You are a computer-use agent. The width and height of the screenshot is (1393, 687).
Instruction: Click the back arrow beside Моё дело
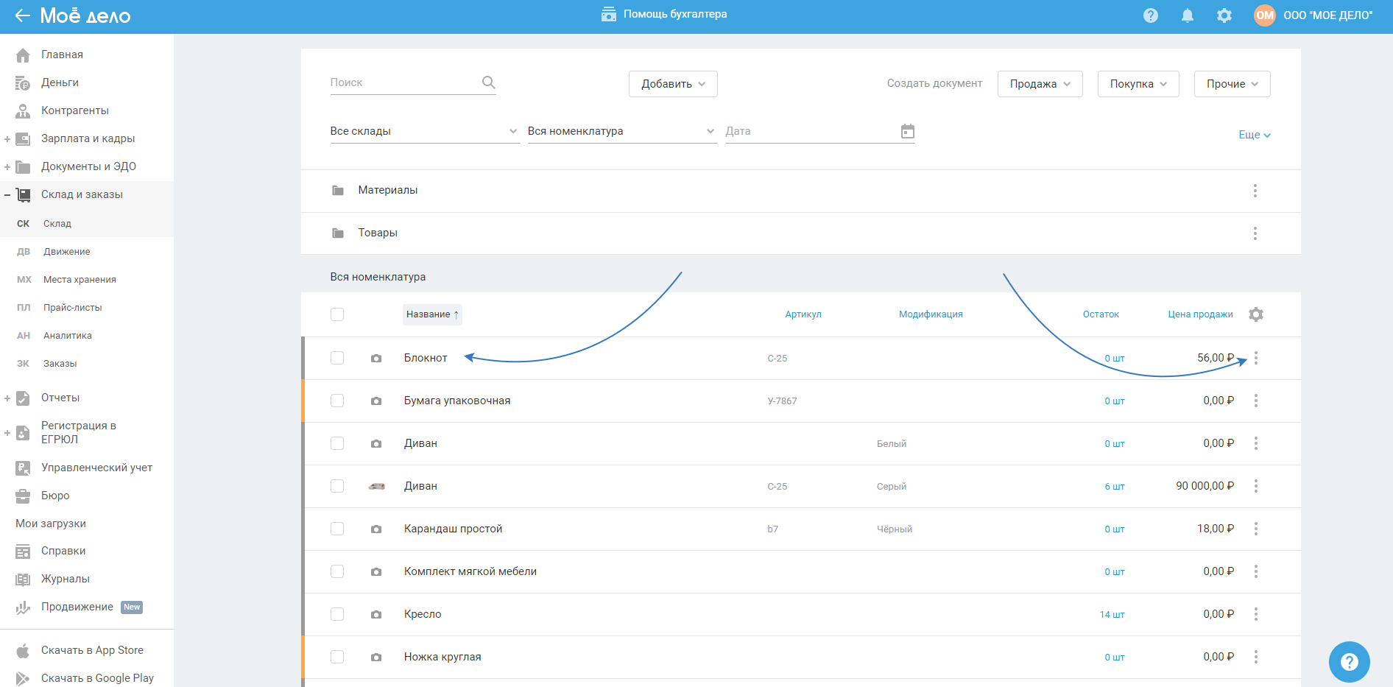22,15
